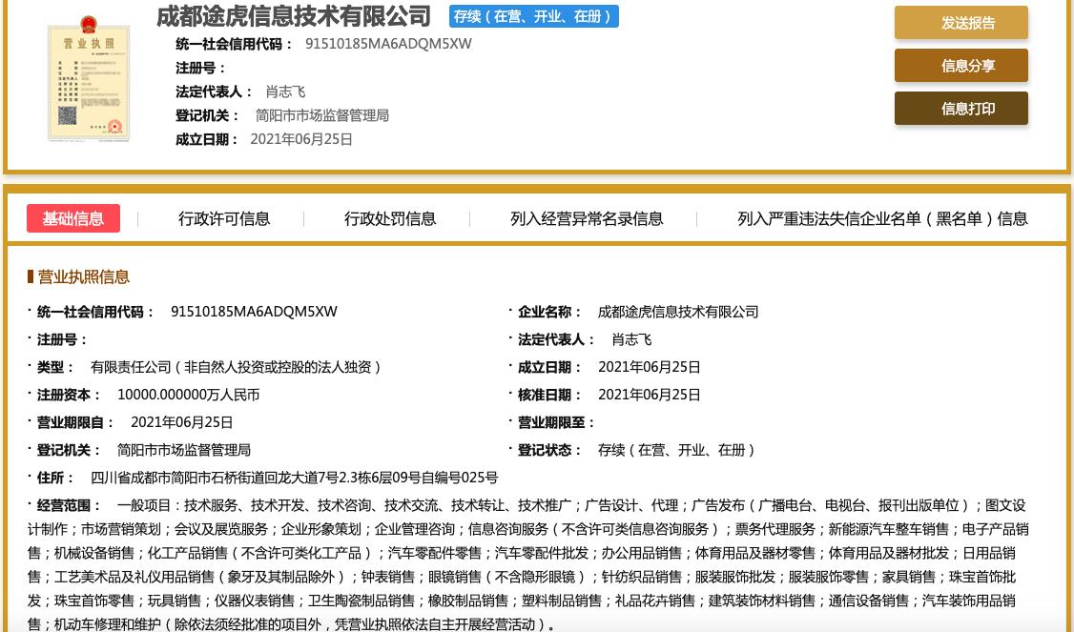1074x632 pixels.
Task: Click the 企业名称 value in license details
Action: tap(677, 312)
